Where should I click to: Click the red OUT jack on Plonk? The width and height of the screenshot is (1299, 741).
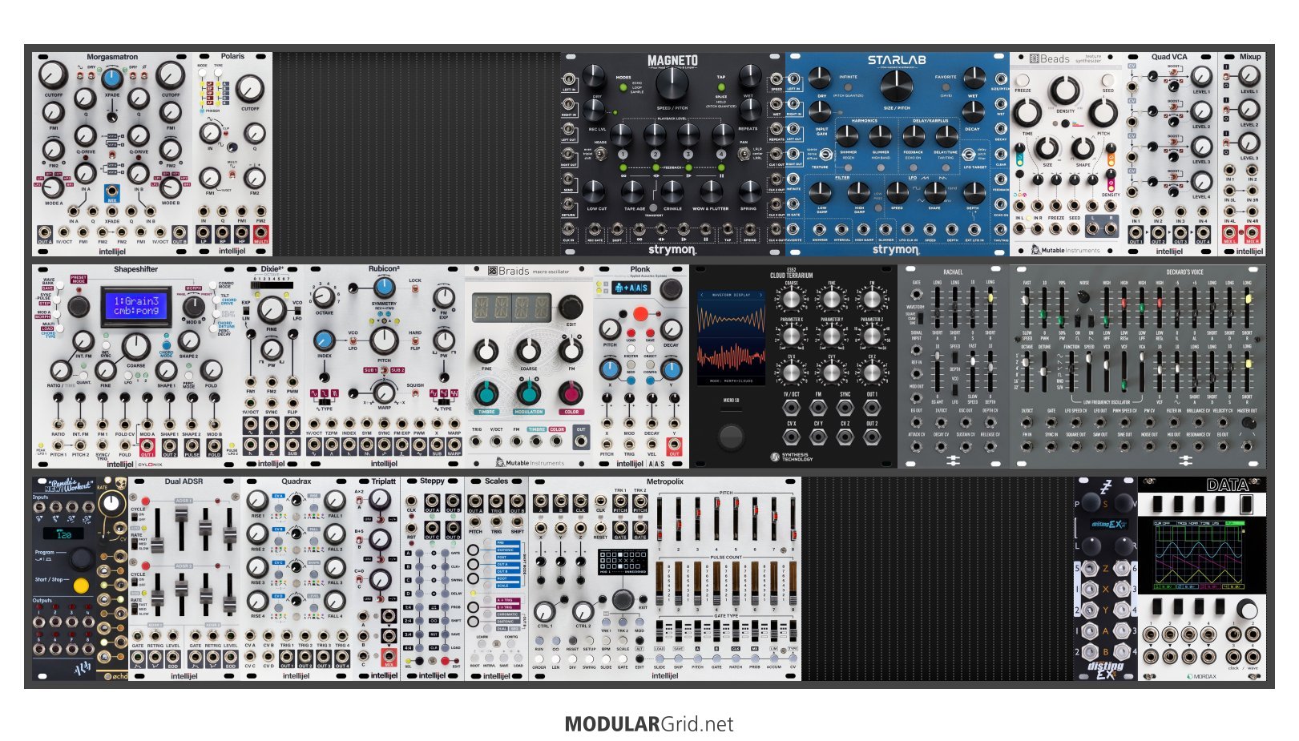tap(674, 445)
